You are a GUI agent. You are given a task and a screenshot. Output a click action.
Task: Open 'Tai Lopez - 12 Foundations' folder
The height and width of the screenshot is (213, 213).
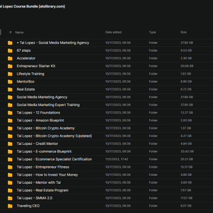click(x=38, y=113)
